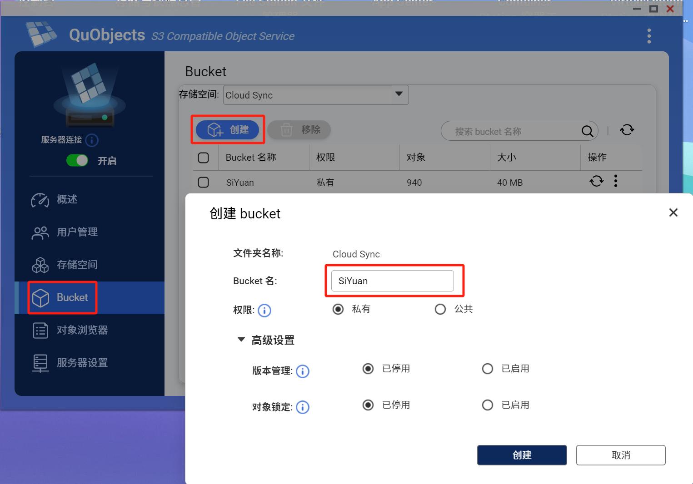Image resolution: width=693 pixels, height=484 pixels.
Task: Open the Cloud Sync storage space dropdown
Action: pos(316,95)
